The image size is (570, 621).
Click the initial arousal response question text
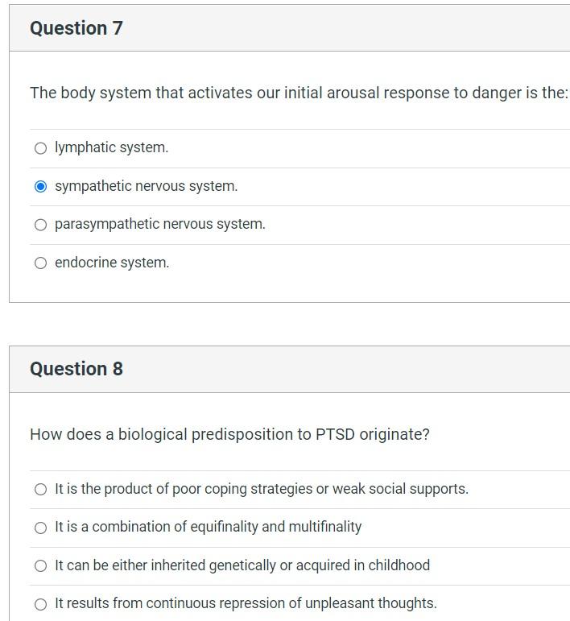tap(299, 93)
